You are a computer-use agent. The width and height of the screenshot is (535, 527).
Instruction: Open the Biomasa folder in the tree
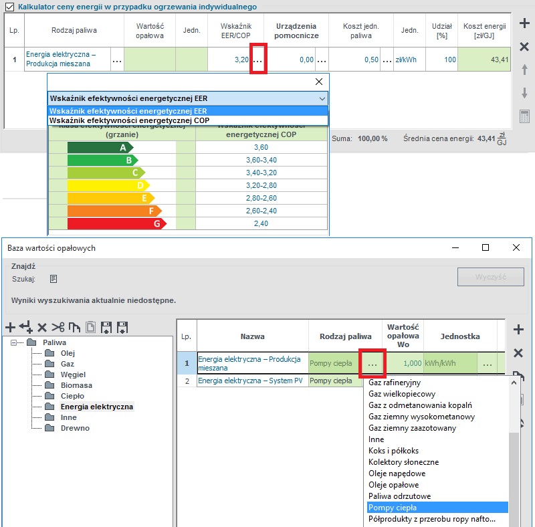[69, 385]
